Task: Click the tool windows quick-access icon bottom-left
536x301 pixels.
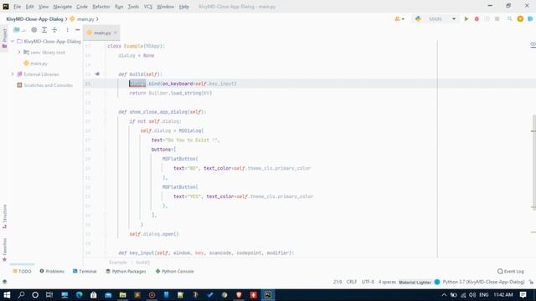Action: (x=4, y=282)
